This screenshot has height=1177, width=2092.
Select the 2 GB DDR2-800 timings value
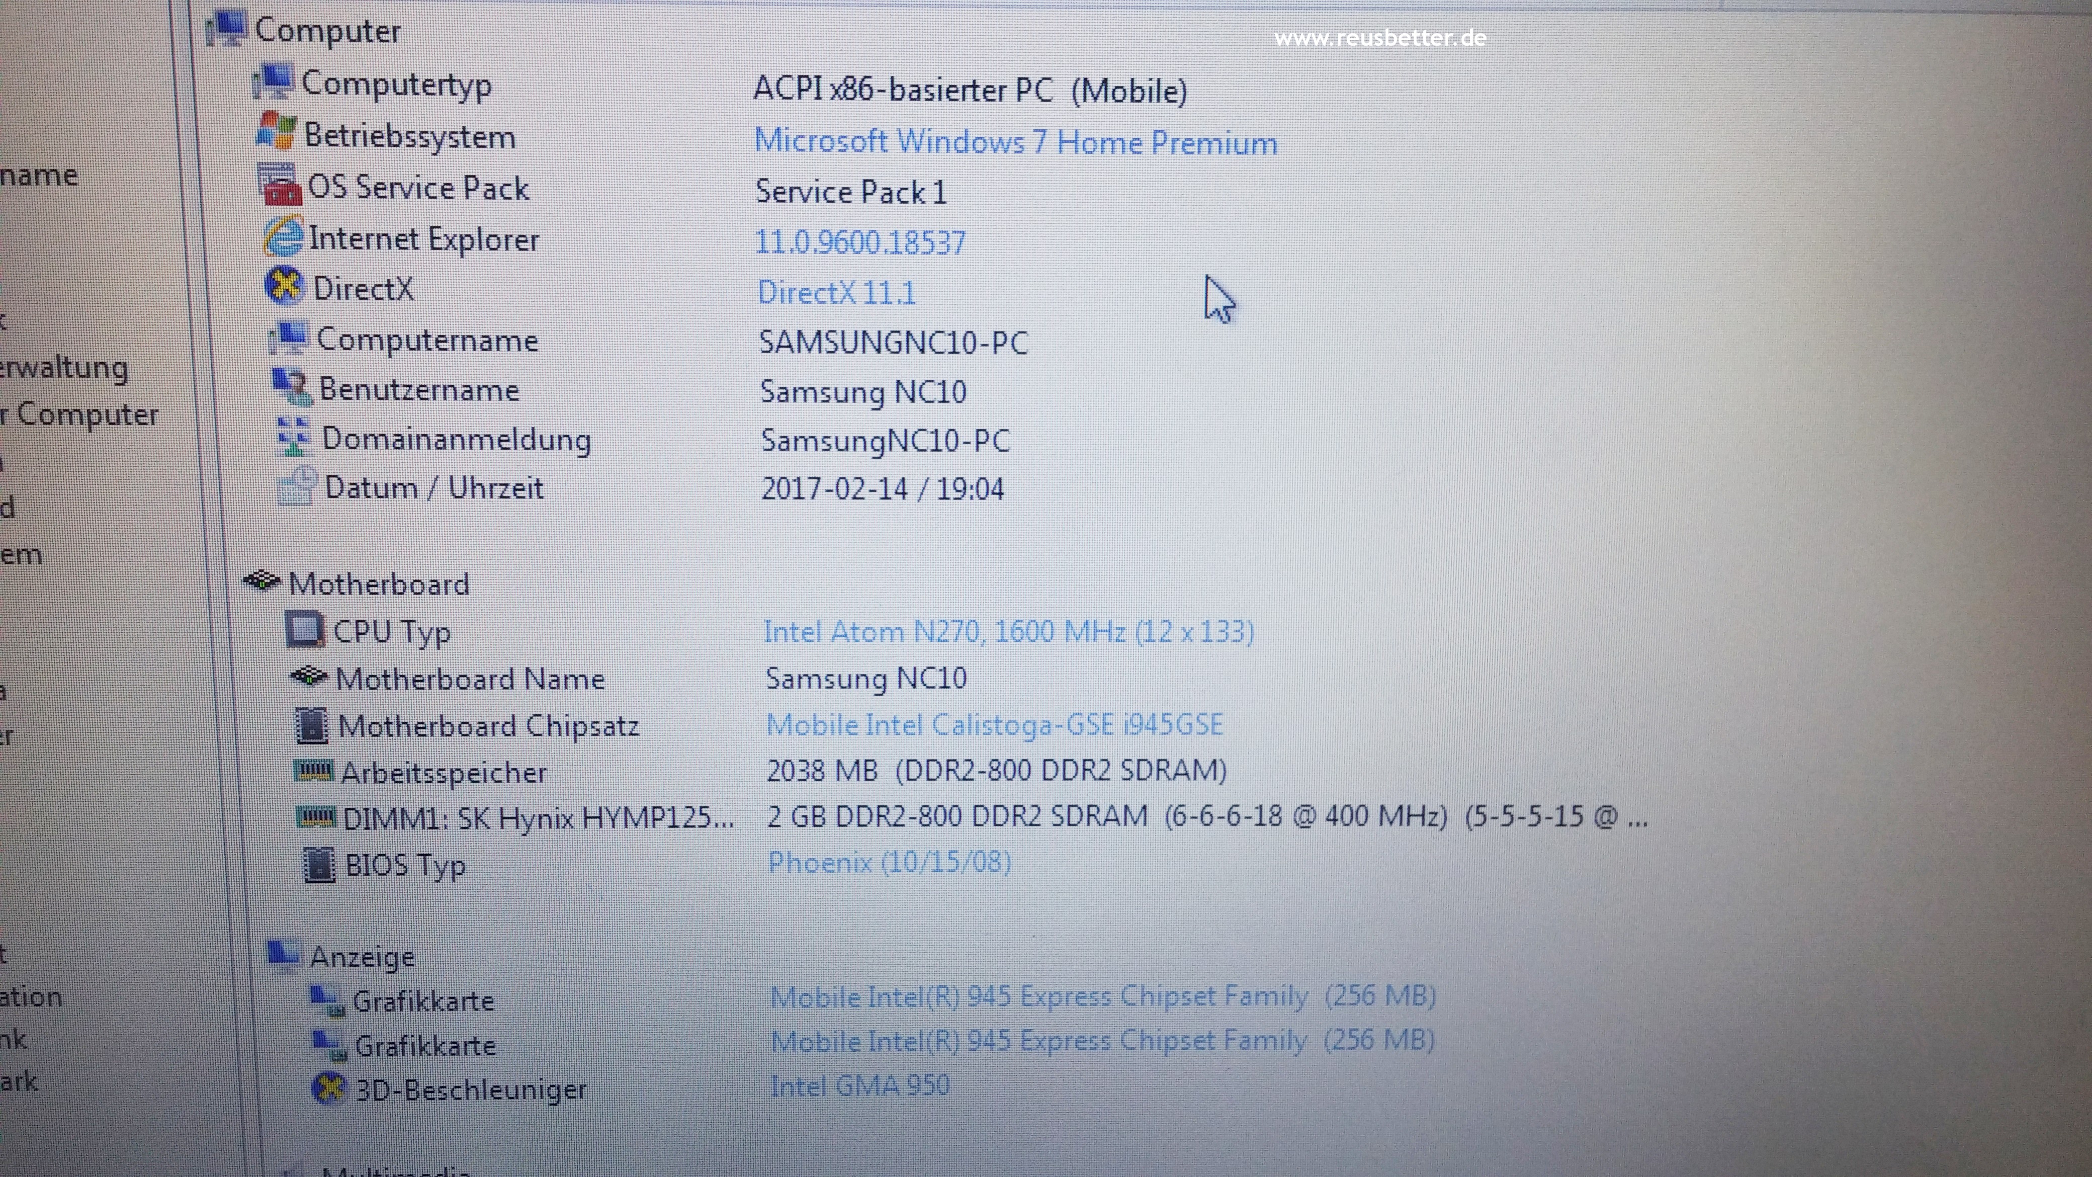1207,816
